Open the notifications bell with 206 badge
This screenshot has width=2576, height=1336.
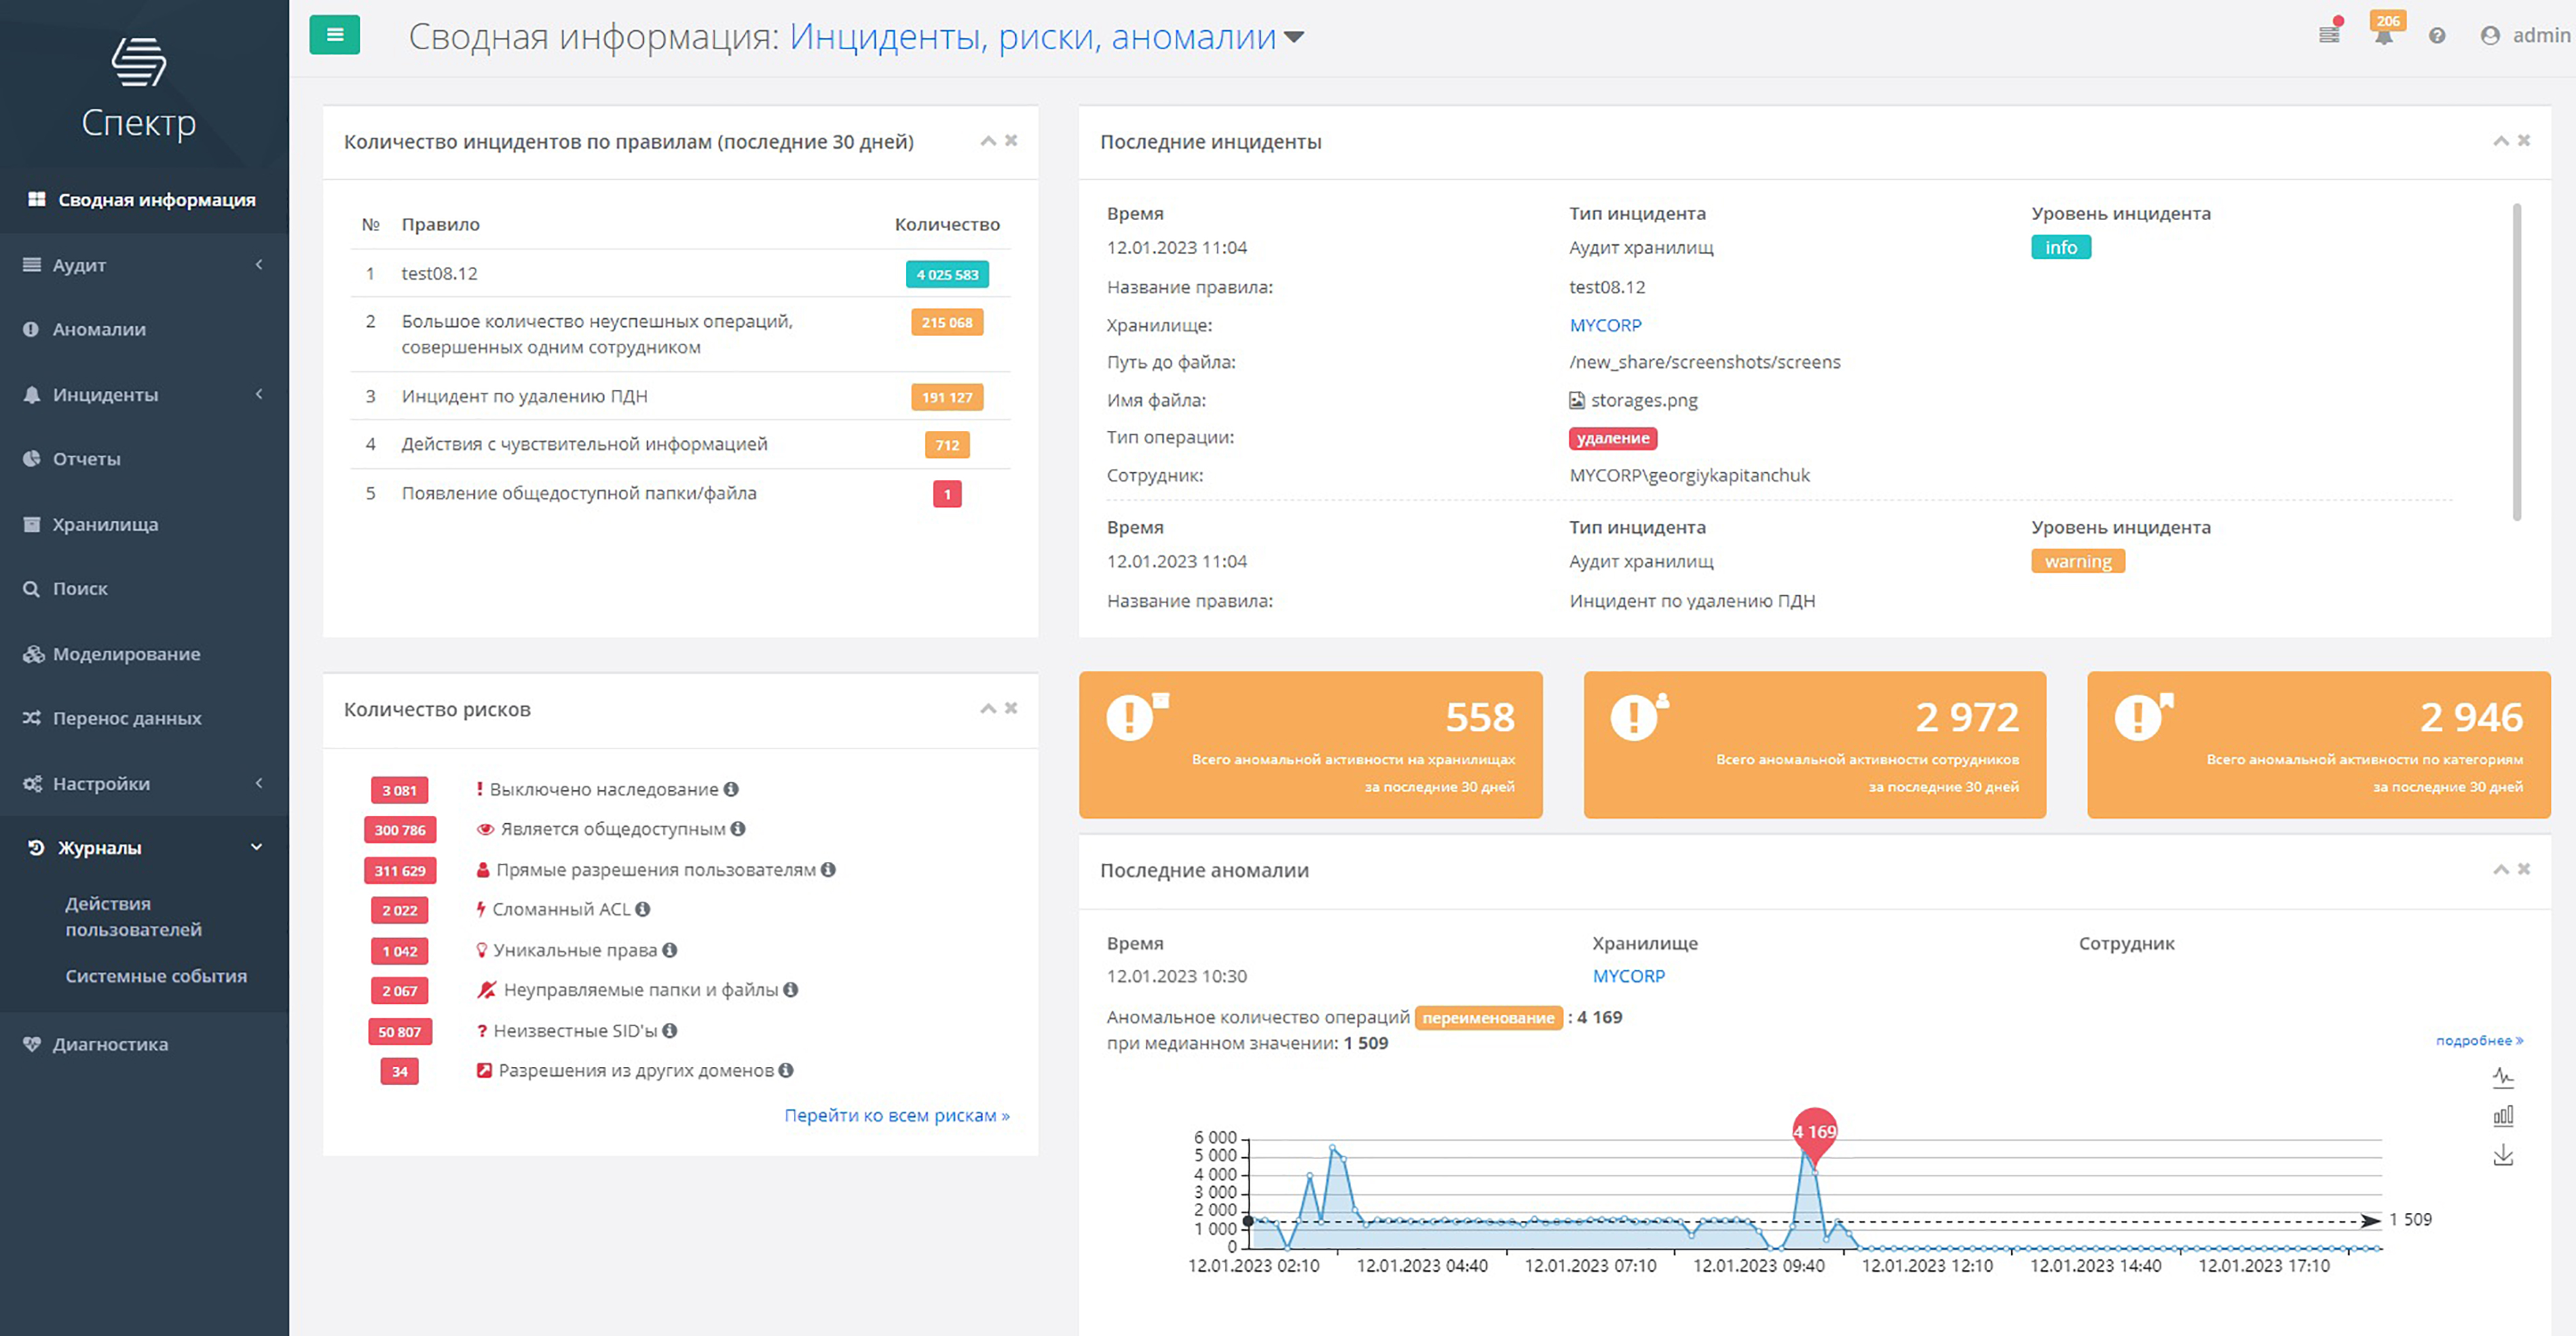(2384, 36)
